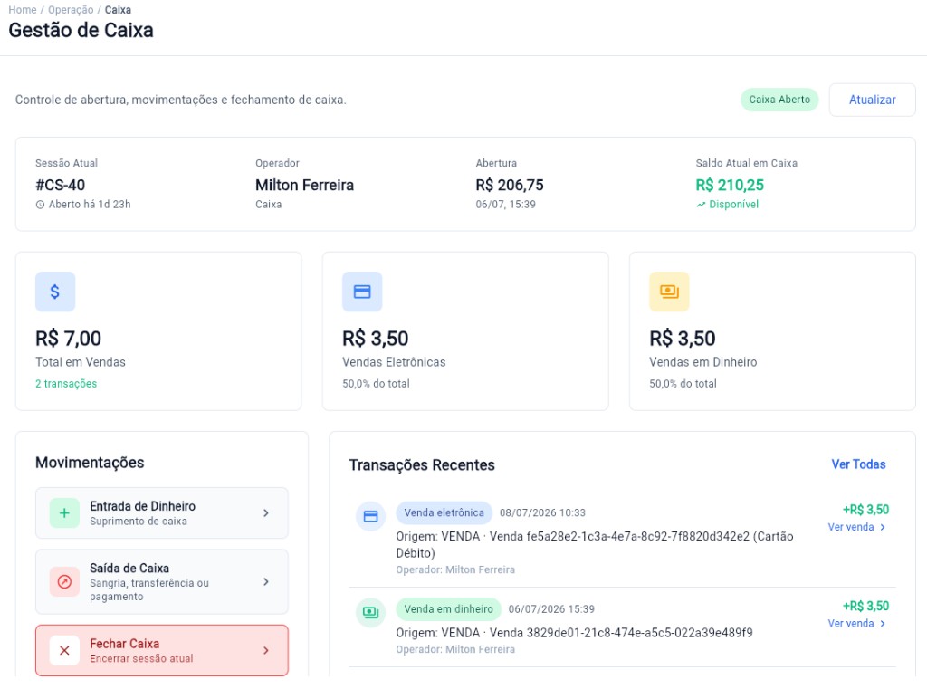Click the card icon beside Venda eletrônica transaction
The height and width of the screenshot is (689, 927).
click(x=370, y=516)
